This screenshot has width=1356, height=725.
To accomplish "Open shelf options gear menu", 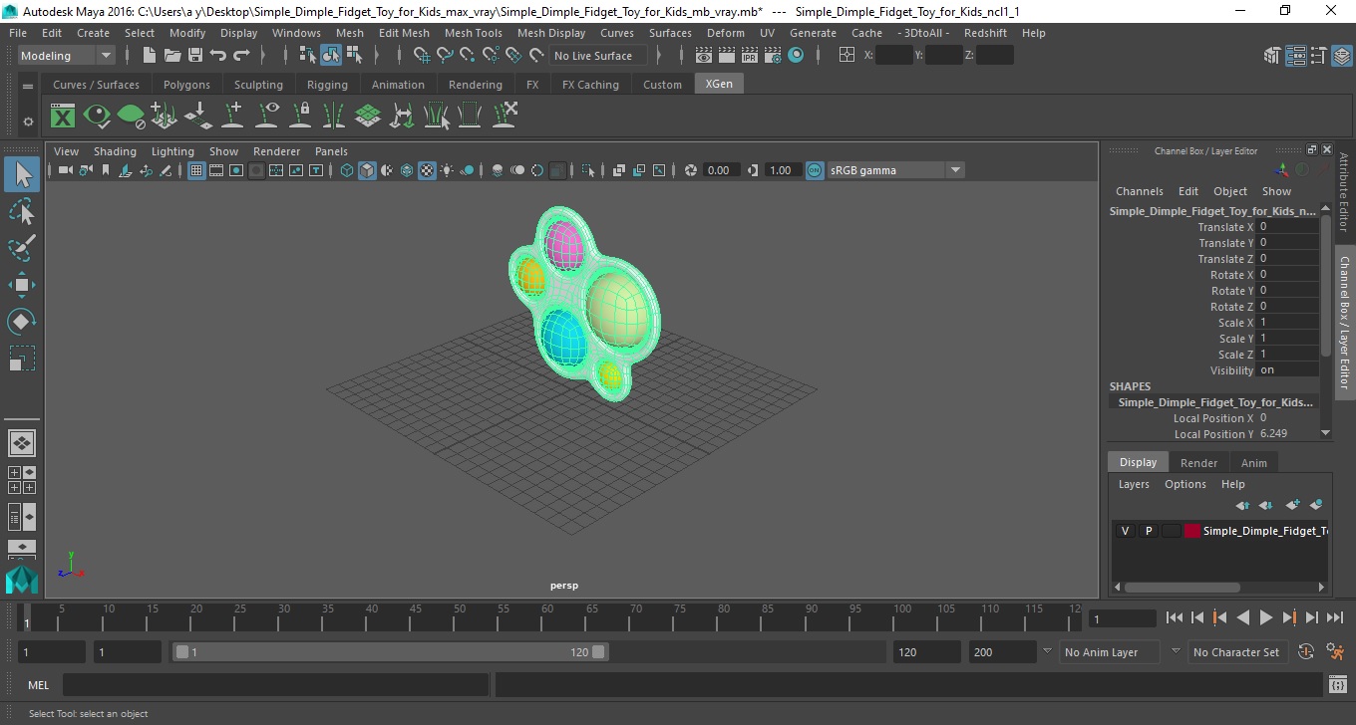I will pyautogui.click(x=28, y=121).
